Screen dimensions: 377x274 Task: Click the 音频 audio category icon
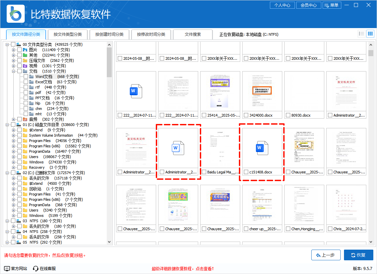tap(25, 119)
